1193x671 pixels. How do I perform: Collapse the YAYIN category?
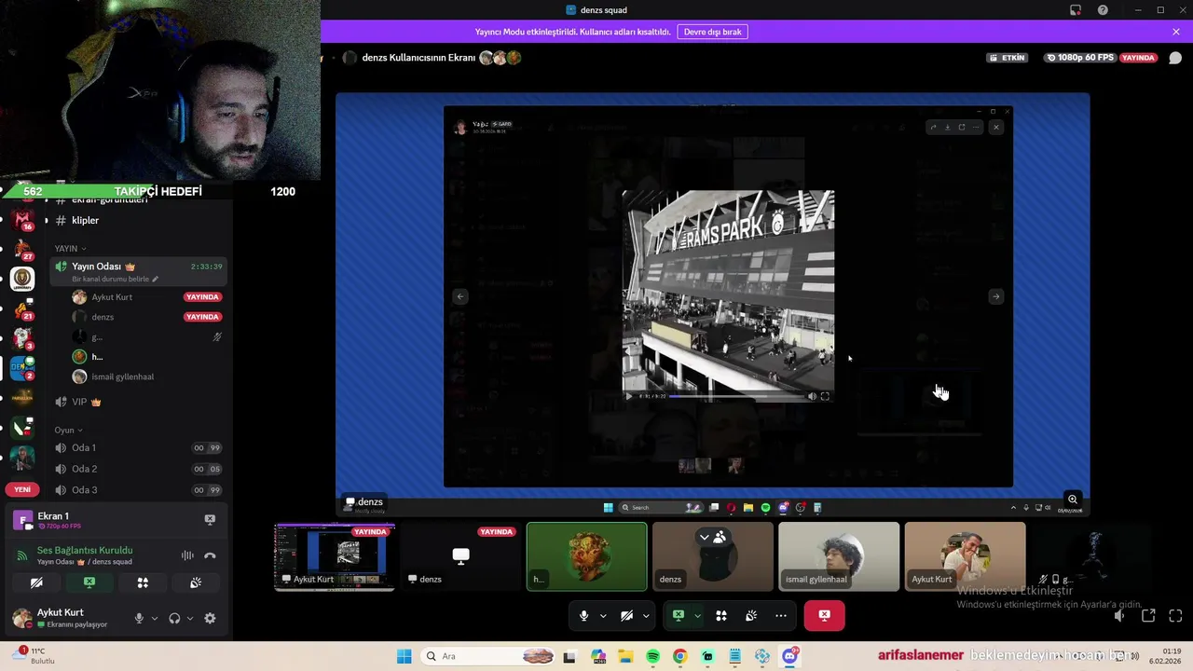[x=70, y=249]
